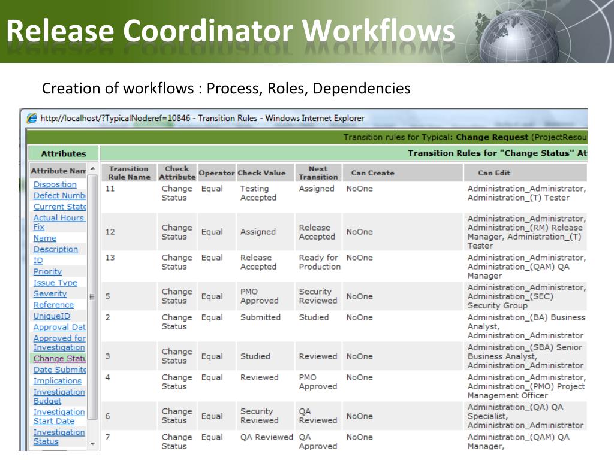Select transition rule name 11
Viewport: 614px width, 460px height.
pos(110,189)
